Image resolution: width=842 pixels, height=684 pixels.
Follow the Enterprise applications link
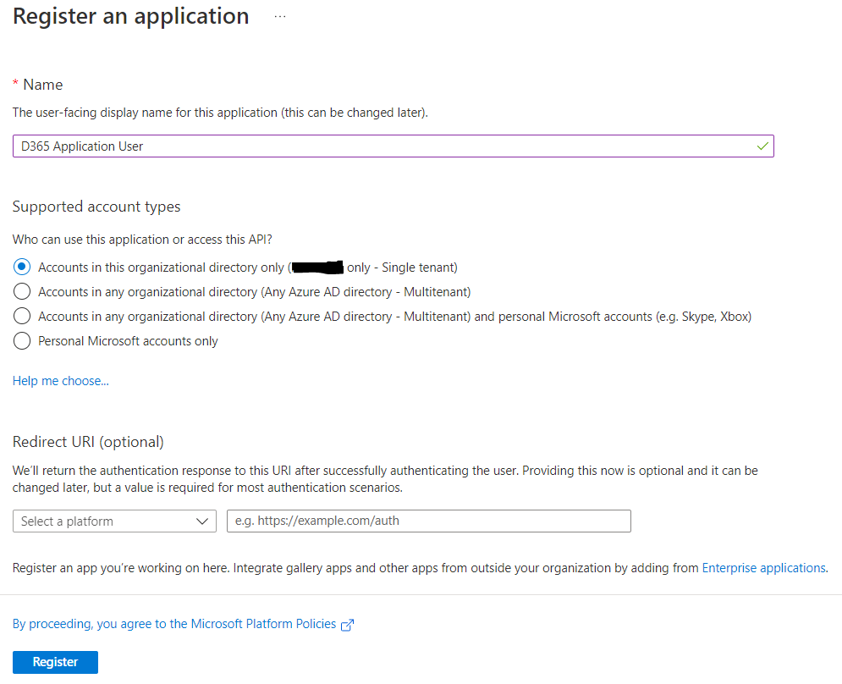pos(763,568)
